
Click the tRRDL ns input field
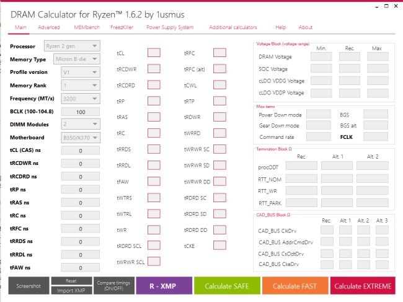(81, 255)
